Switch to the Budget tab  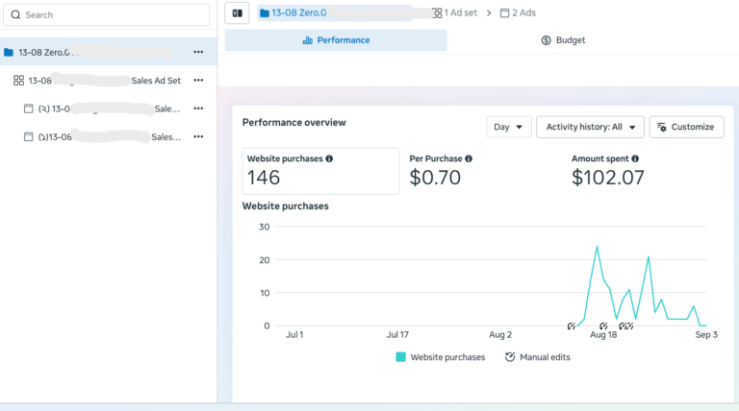pos(563,40)
